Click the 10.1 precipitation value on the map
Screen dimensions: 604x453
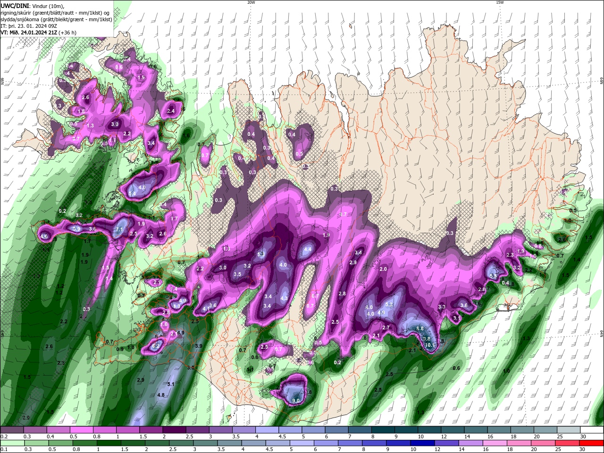pos(430,345)
